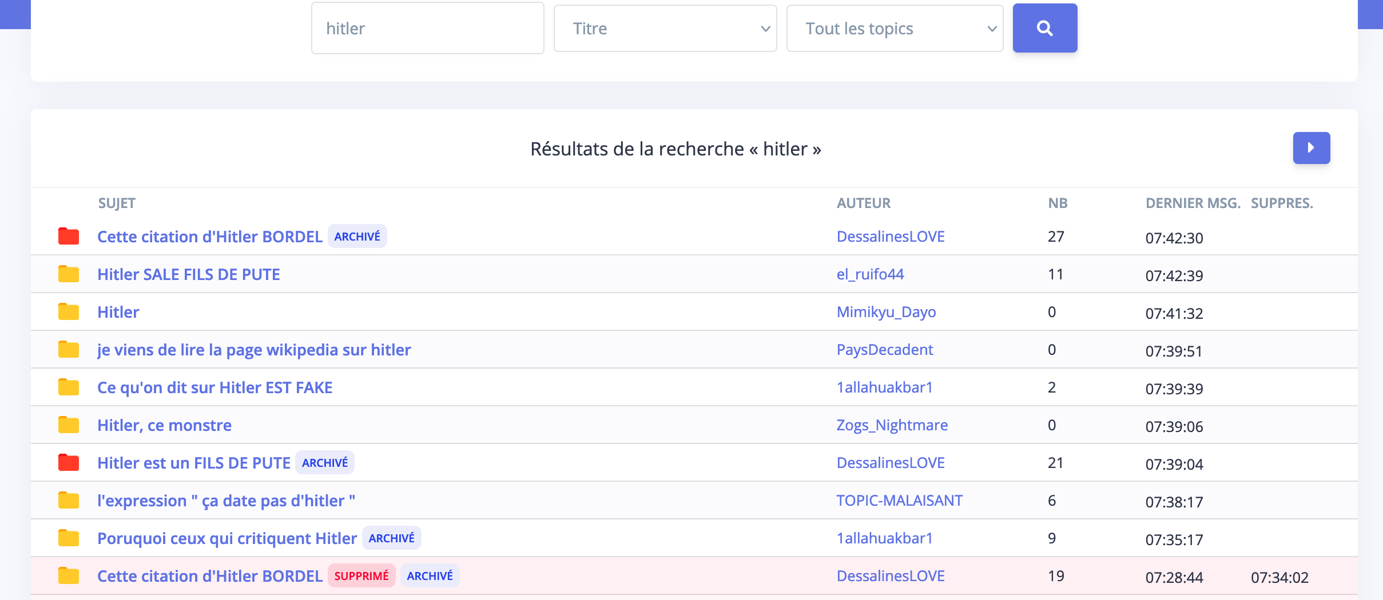This screenshot has height=600, width=1383.
Task: Click the SUJET column header
Action: pyautogui.click(x=117, y=203)
